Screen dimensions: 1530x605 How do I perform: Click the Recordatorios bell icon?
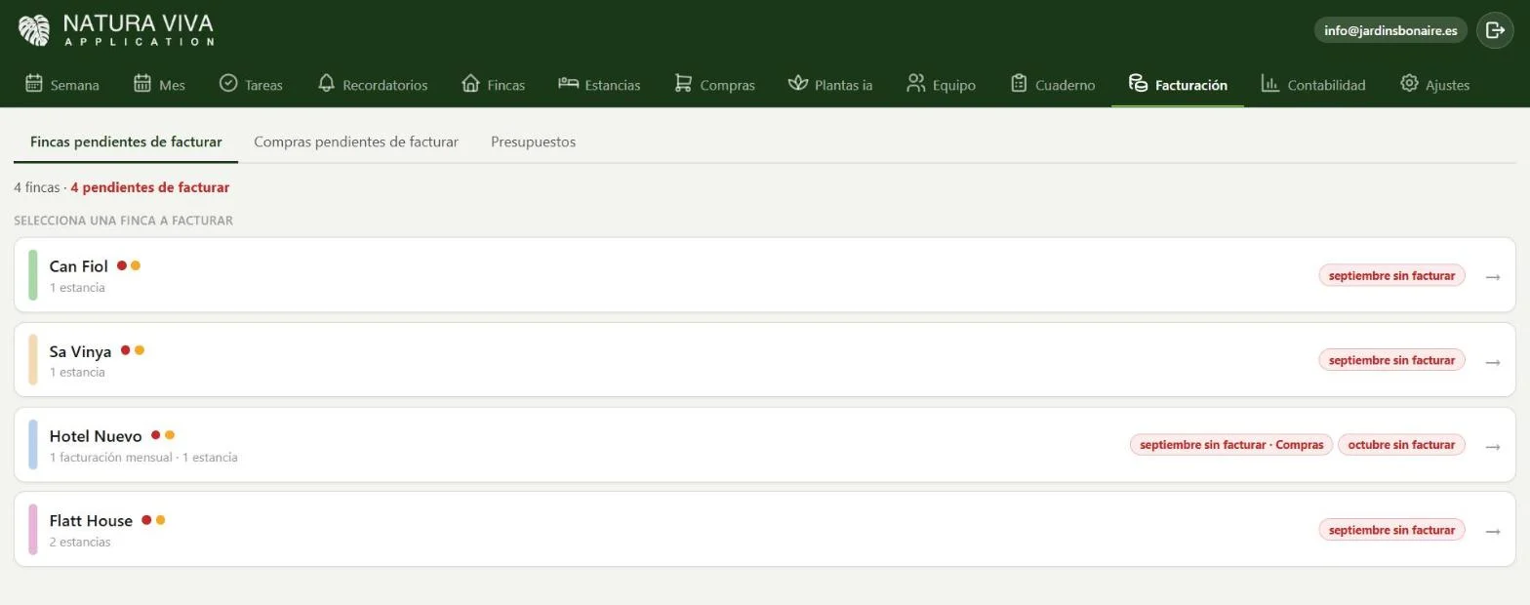(327, 84)
